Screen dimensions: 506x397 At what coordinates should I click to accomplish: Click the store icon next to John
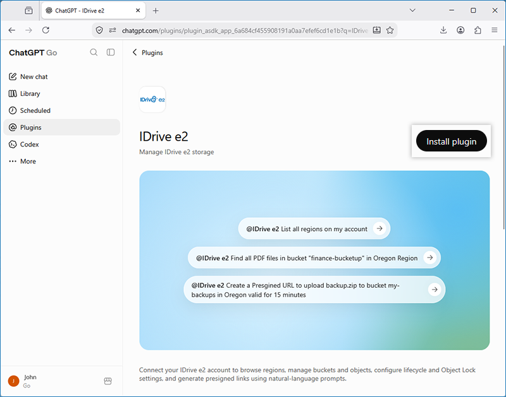click(x=108, y=381)
